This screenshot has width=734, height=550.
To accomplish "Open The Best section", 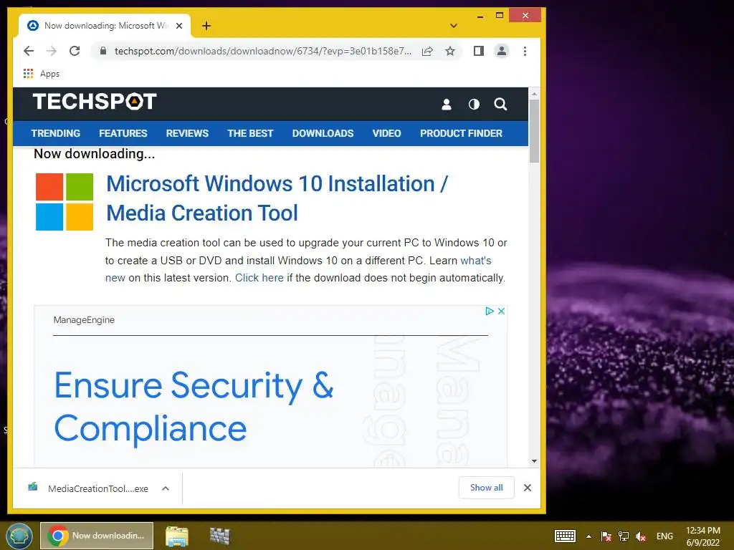I will [x=250, y=133].
